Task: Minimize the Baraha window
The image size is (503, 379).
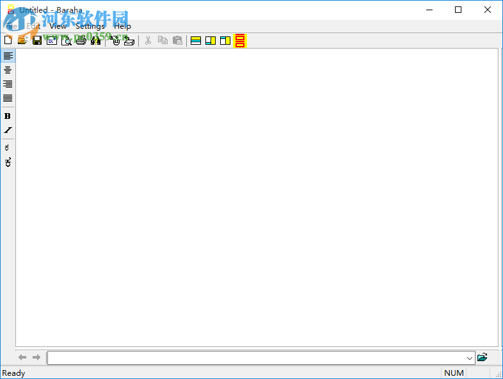Action: pyautogui.click(x=429, y=10)
